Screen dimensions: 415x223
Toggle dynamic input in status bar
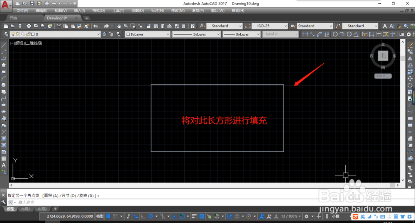pyautogui.click(x=136, y=216)
